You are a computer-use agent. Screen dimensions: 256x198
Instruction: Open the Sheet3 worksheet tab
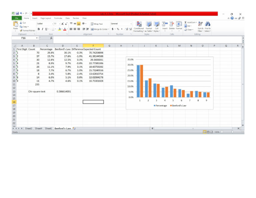(29, 128)
